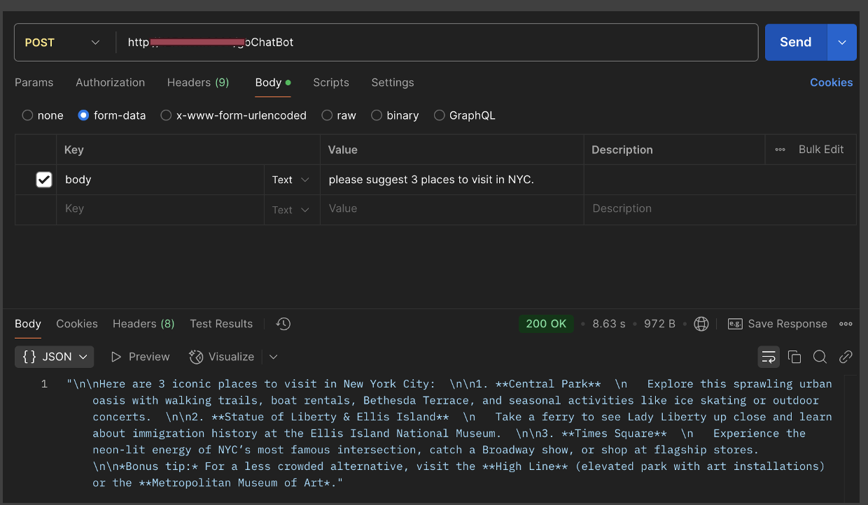
Task: Open the Text type dropdown for body row
Action: (x=291, y=180)
